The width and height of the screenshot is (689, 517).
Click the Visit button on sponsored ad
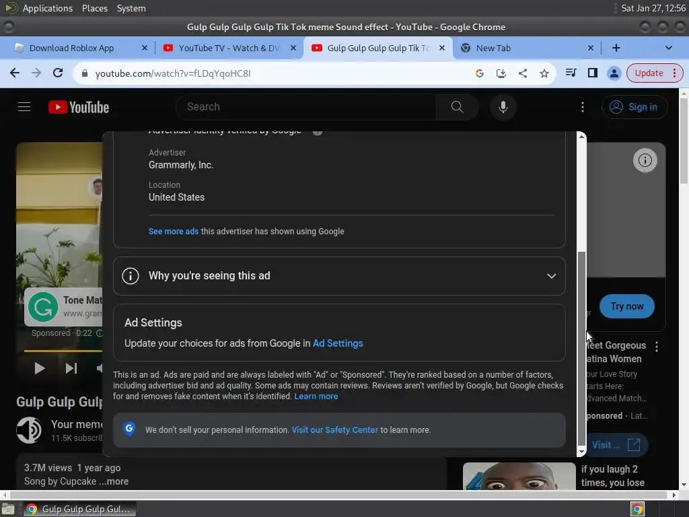[616, 445]
